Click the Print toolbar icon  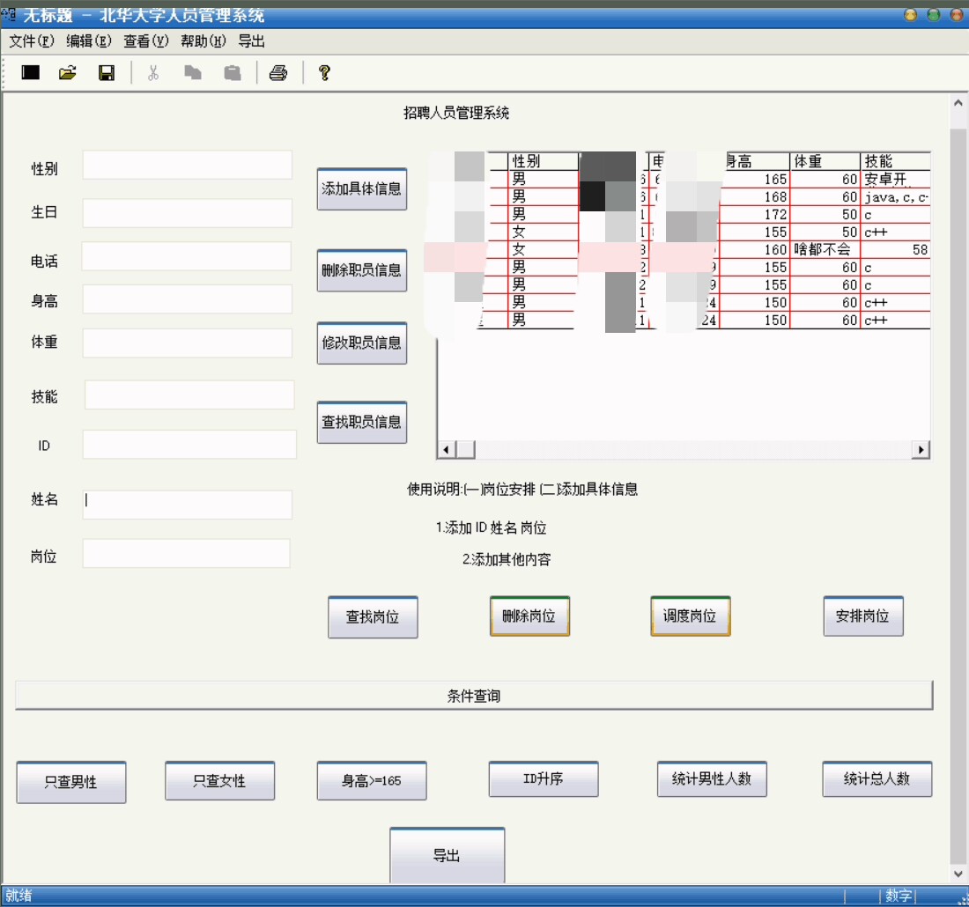(278, 73)
